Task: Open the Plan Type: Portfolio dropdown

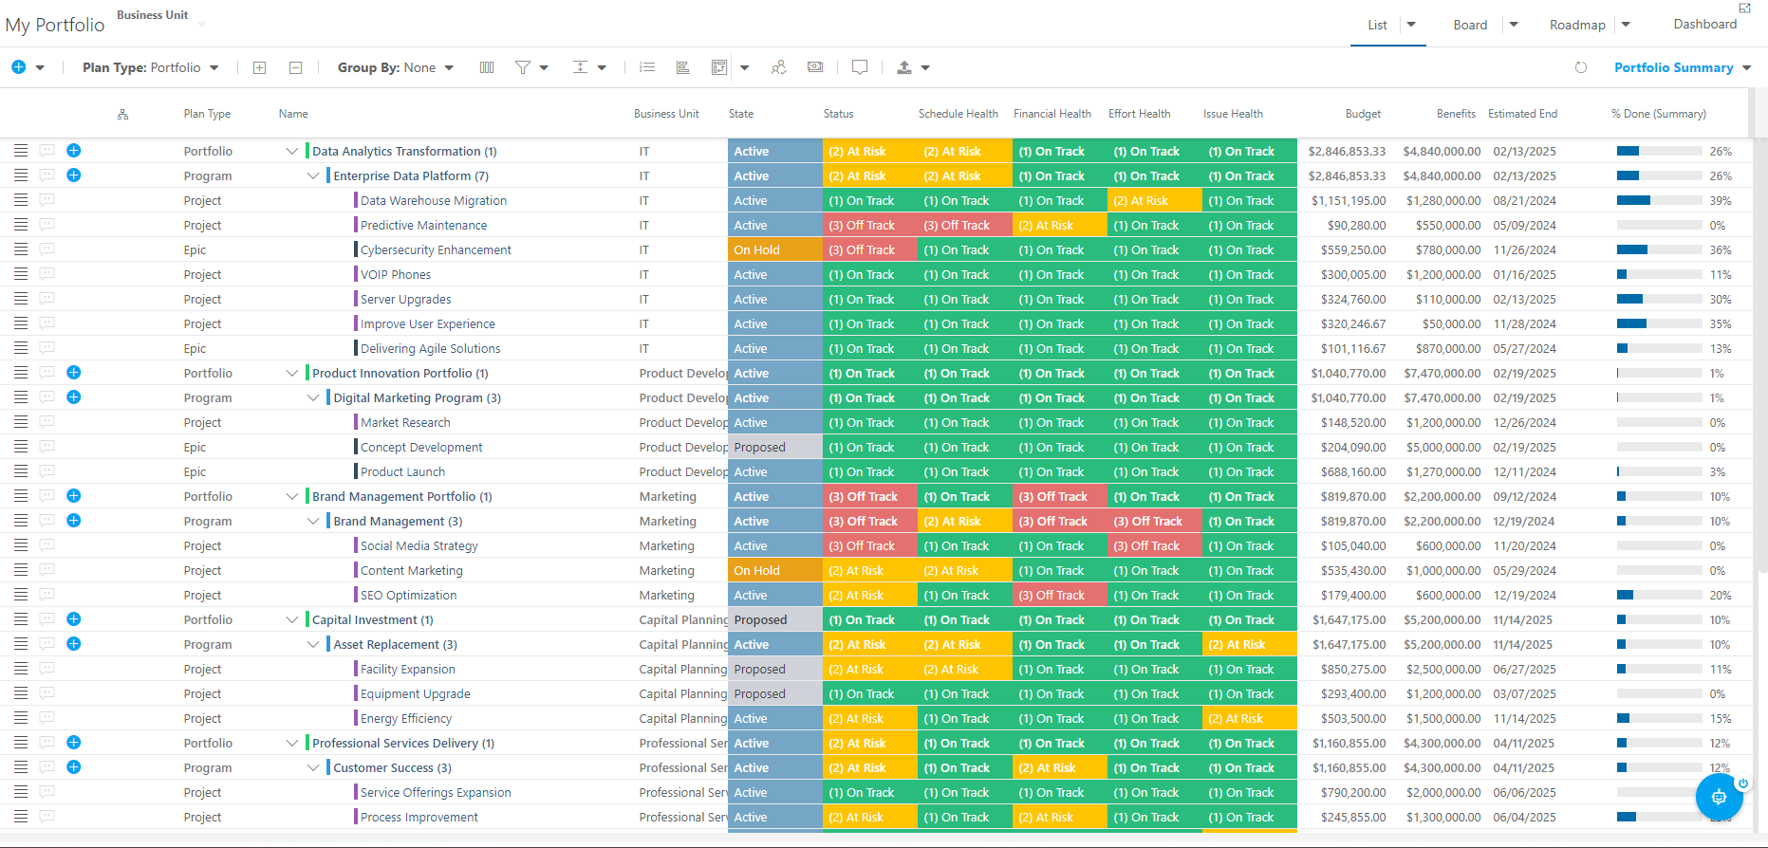Action: coord(151,67)
